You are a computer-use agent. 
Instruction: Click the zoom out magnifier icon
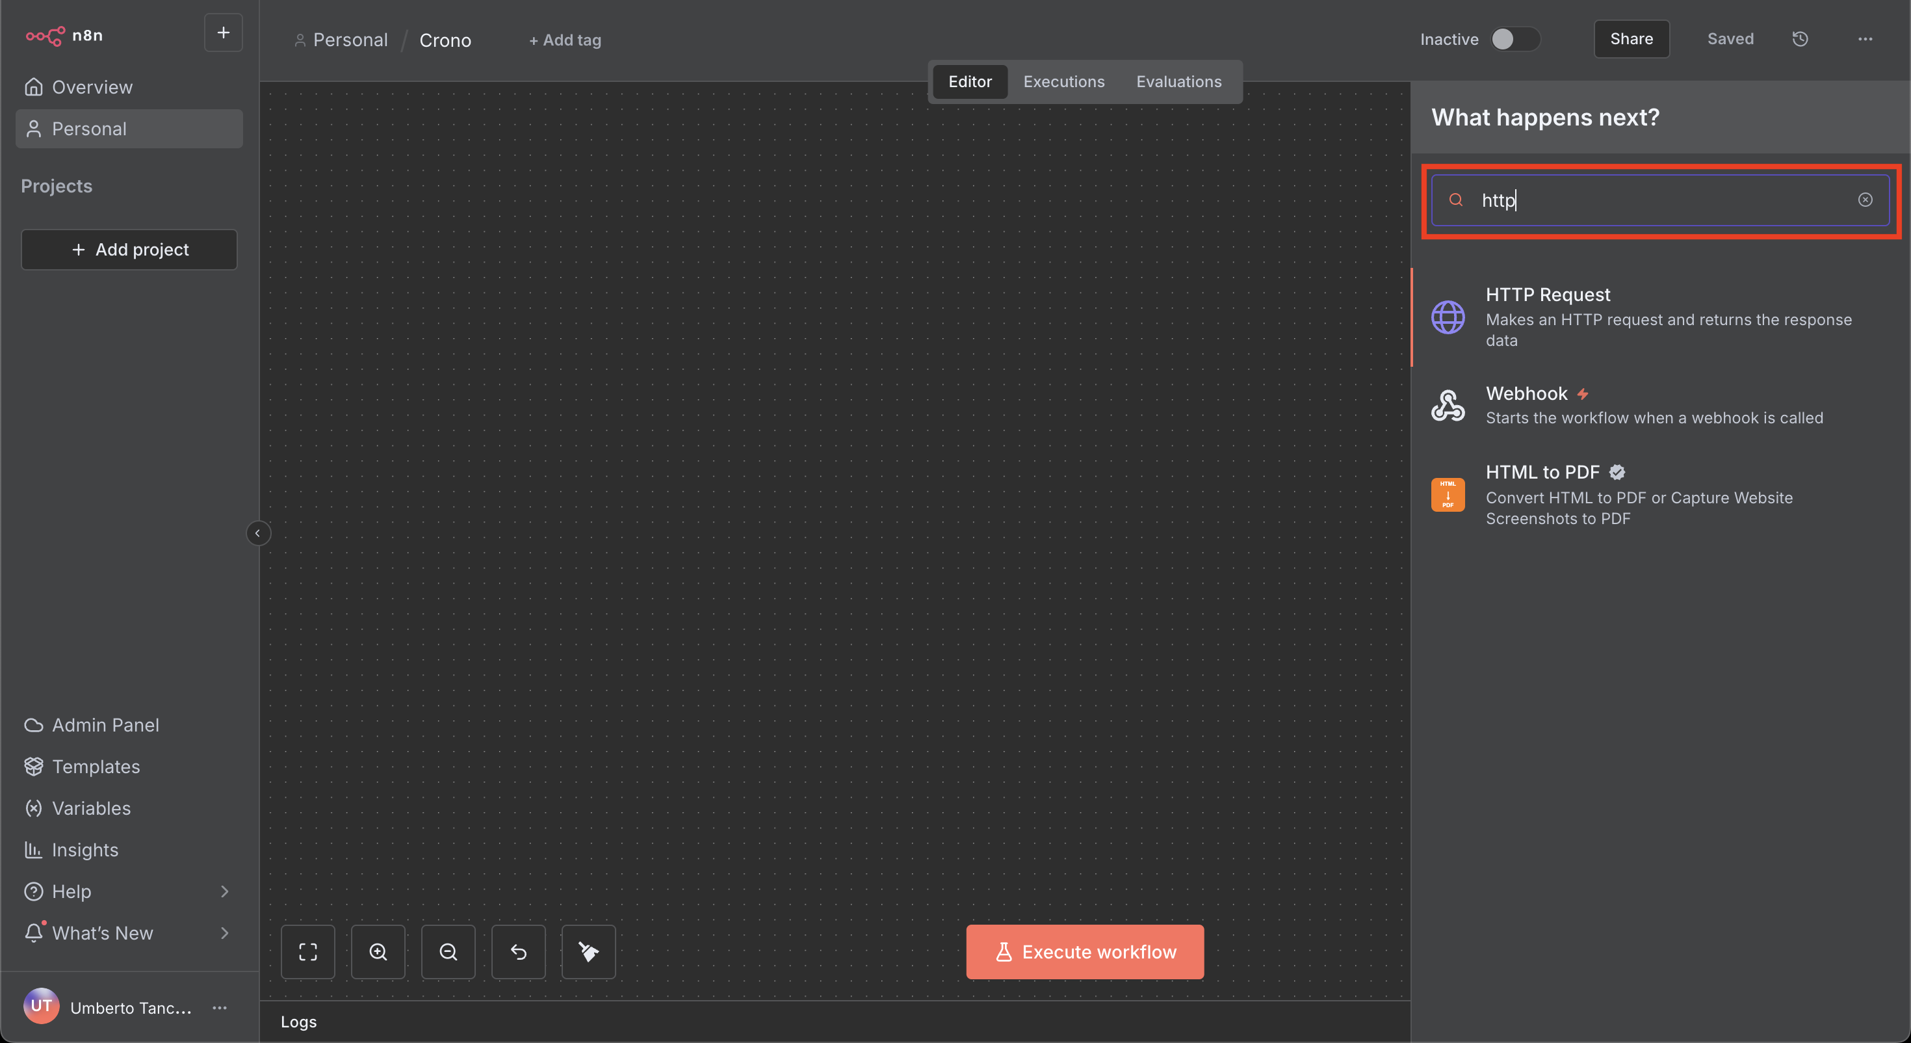click(x=448, y=952)
